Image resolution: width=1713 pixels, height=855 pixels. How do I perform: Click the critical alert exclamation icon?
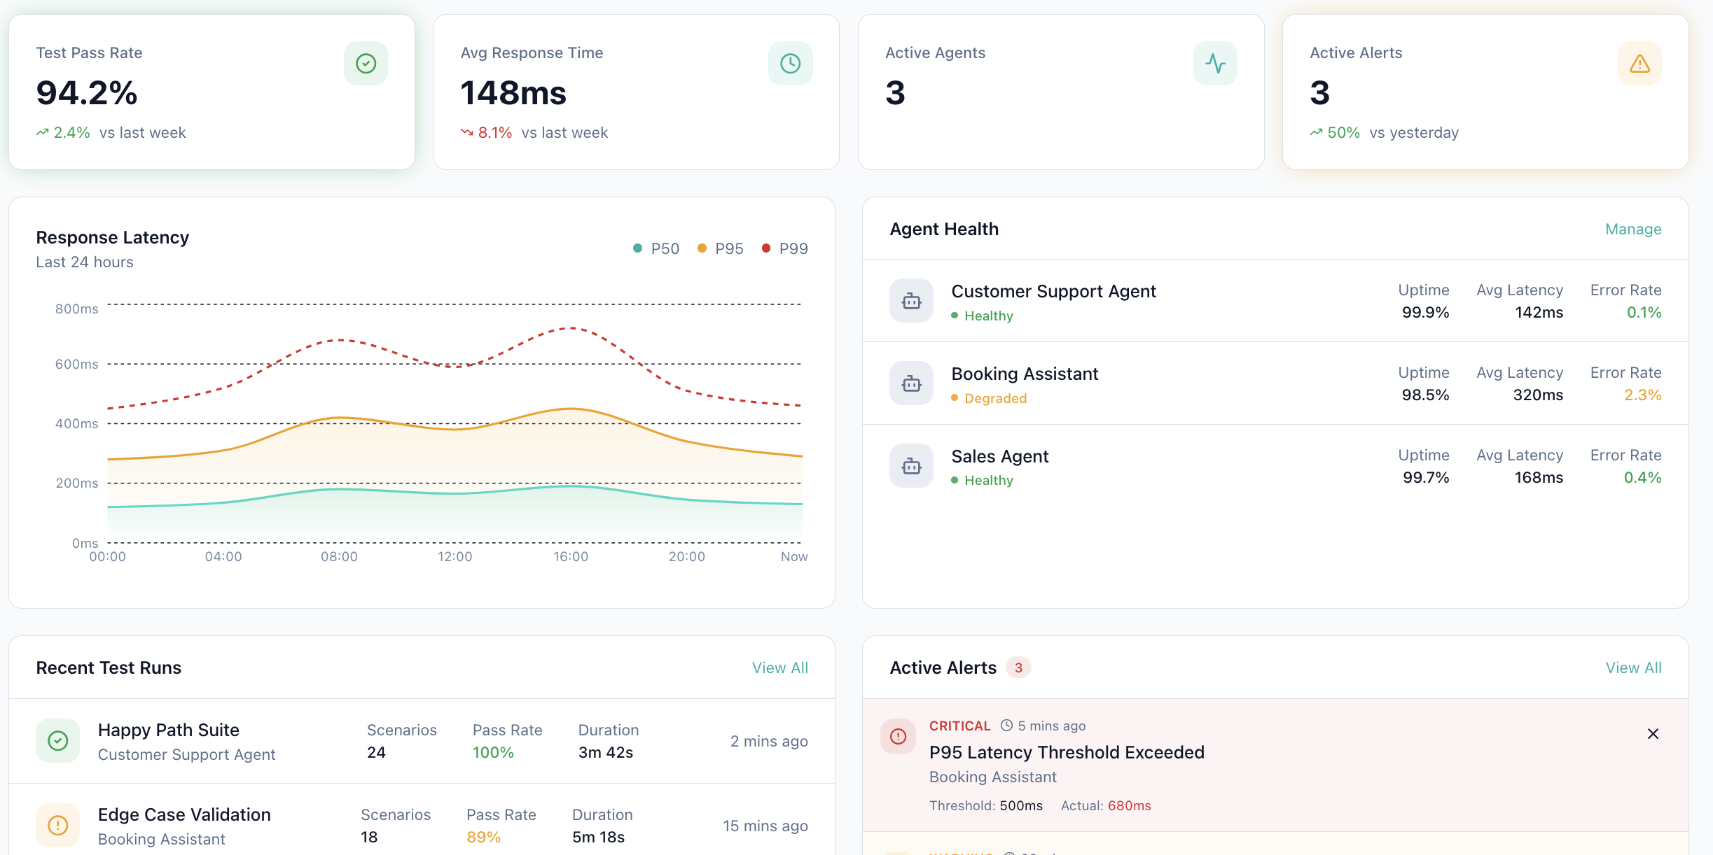897,736
